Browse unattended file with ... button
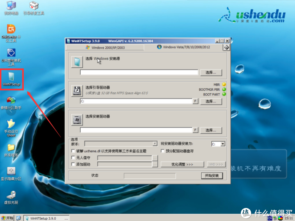Image resolution: width=295 pixels, height=221 pixels. pos(154,158)
